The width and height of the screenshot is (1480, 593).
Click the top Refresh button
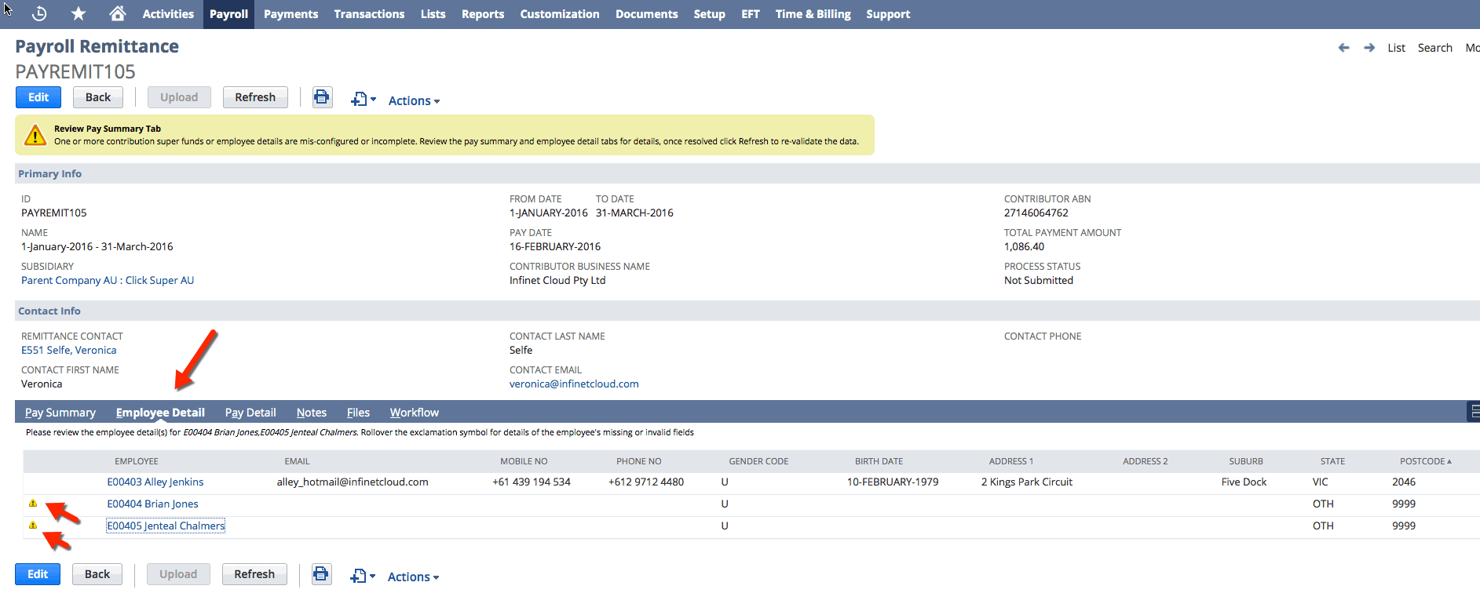tap(255, 97)
